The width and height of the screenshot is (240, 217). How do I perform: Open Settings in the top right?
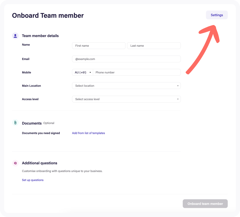point(217,15)
